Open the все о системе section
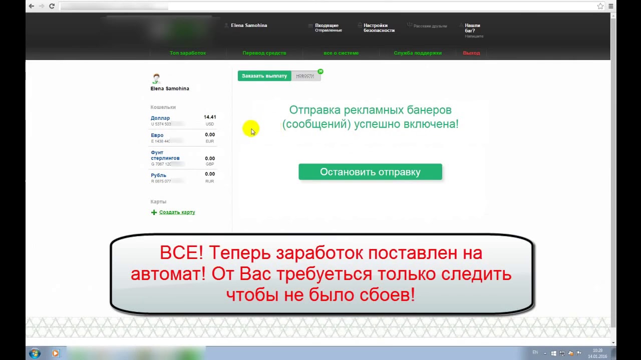The height and width of the screenshot is (360, 641). [x=341, y=53]
